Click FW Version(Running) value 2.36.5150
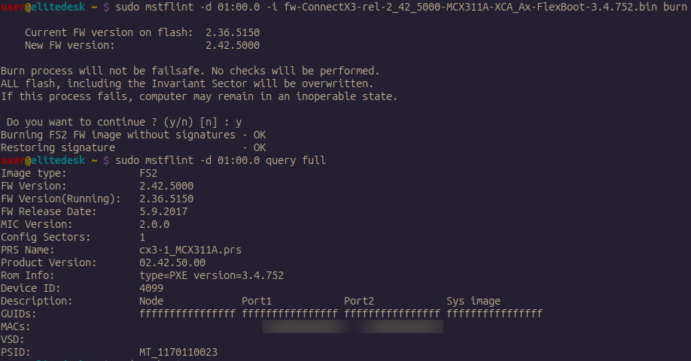The height and width of the screenshot is (361, 691). pos(166,199)
